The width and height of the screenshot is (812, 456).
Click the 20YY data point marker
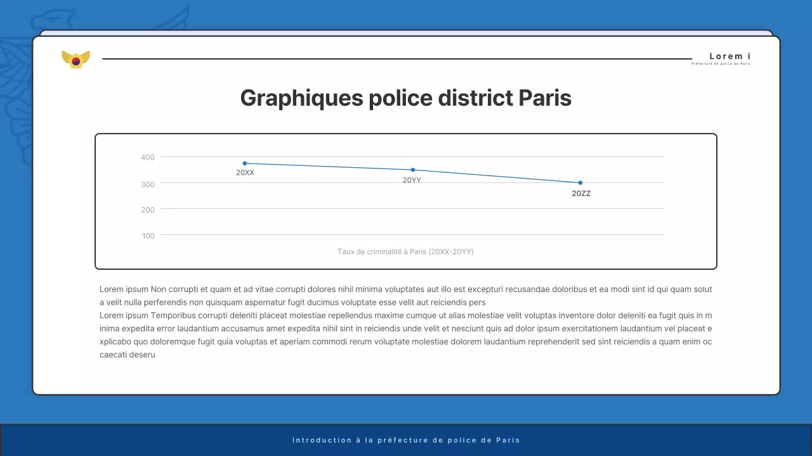tap(412, 169)
